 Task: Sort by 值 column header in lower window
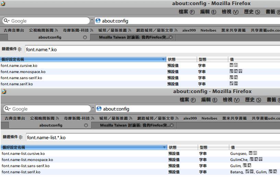click(255, 147)
